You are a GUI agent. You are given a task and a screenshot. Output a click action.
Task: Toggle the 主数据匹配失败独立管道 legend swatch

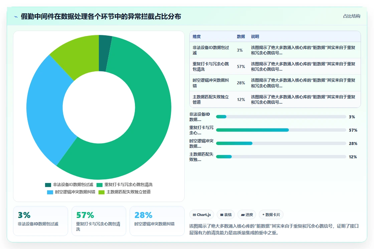pyautogui.click(x=102, y=192)
